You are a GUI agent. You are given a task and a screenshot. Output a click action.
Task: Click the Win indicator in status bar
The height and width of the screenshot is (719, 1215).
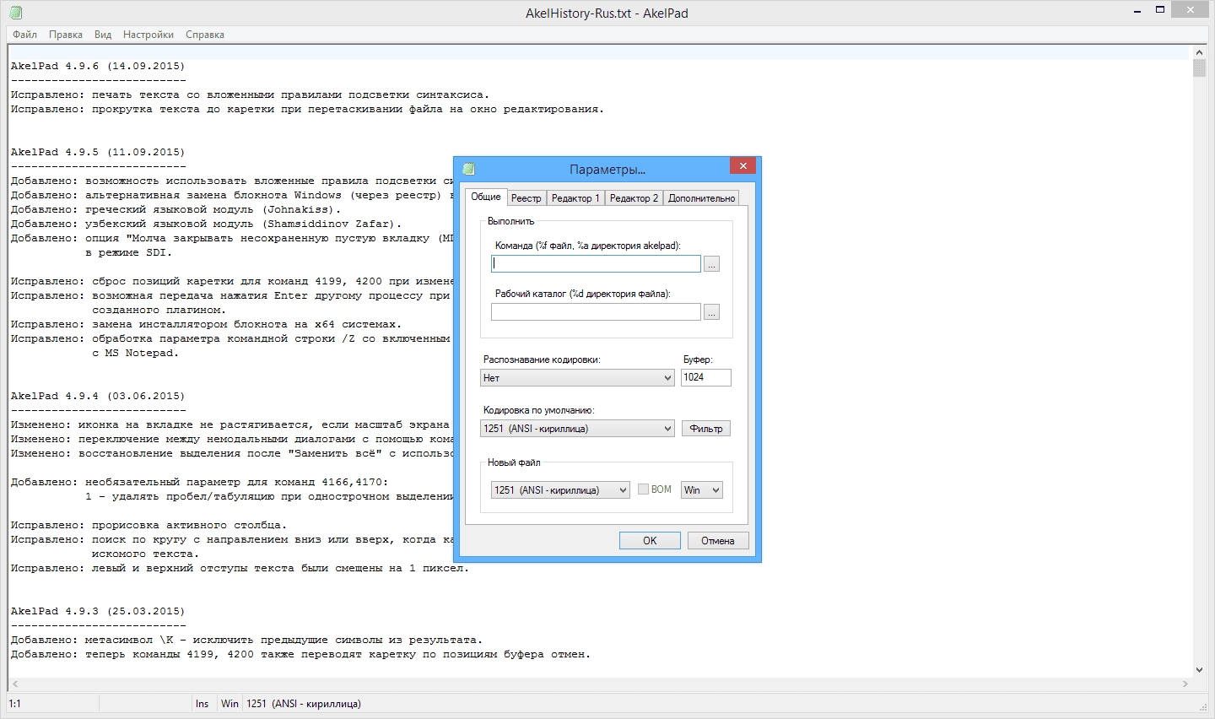point(229,704)
